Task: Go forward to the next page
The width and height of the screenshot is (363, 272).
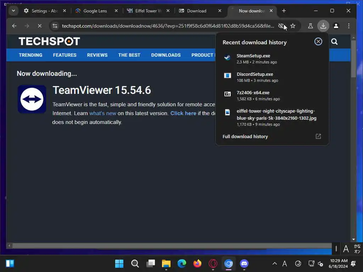Action: pos(27,26)
